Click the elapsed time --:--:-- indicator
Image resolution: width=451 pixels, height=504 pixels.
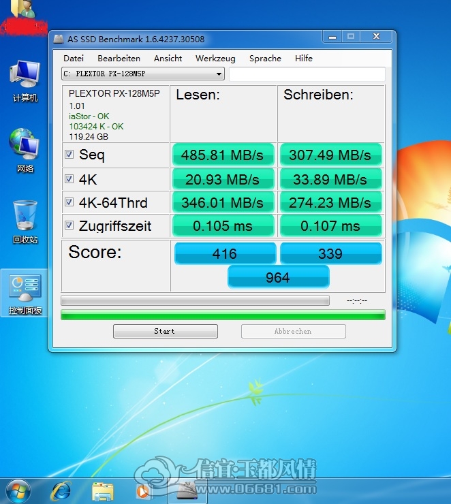point(357,301)
